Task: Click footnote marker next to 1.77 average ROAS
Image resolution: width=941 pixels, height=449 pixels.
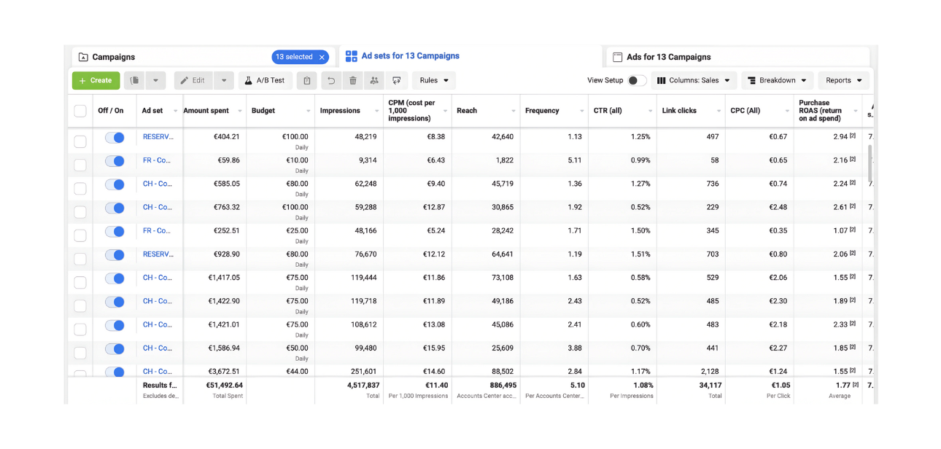Action: (856, 384)
